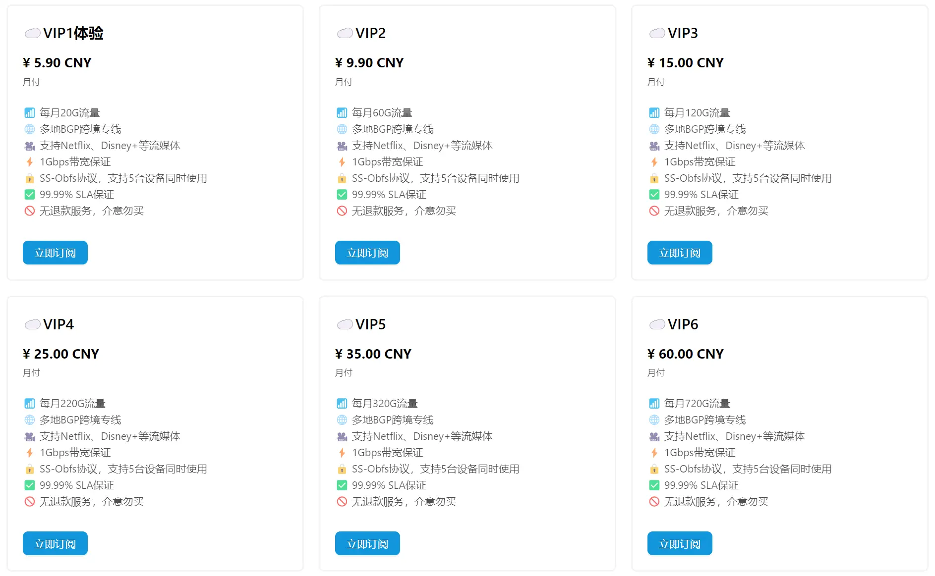Viewport: 935px width, 576px height.
Task: Click the cloud icon next to VIP2
Action: [345, 33]
